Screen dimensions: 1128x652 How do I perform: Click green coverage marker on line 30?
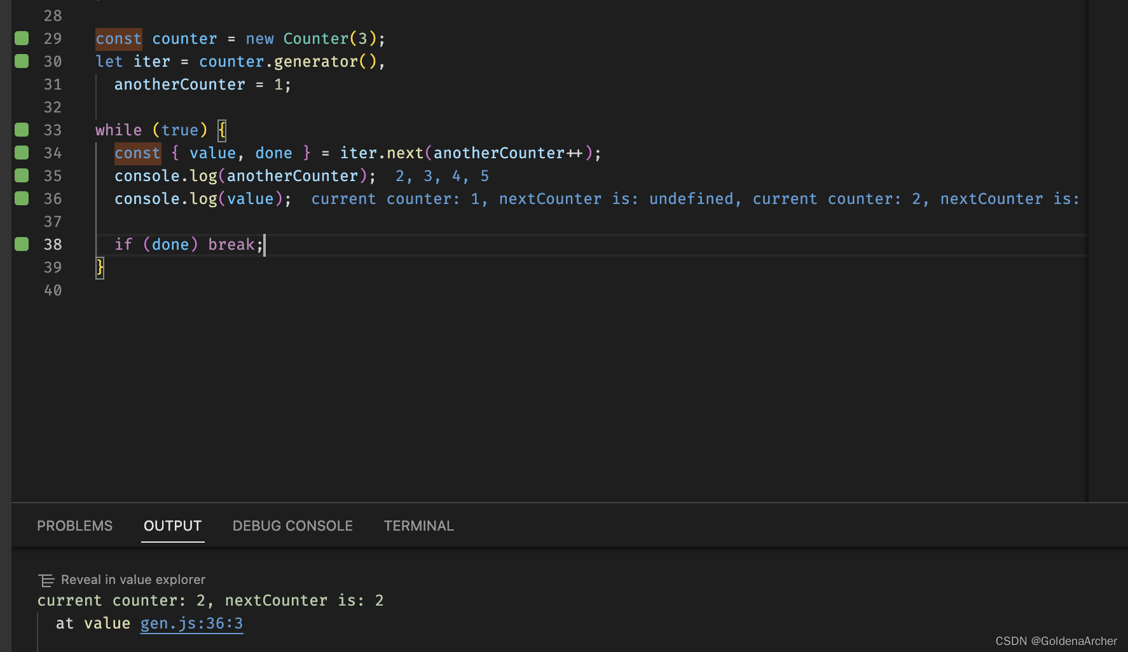[22, 61]
